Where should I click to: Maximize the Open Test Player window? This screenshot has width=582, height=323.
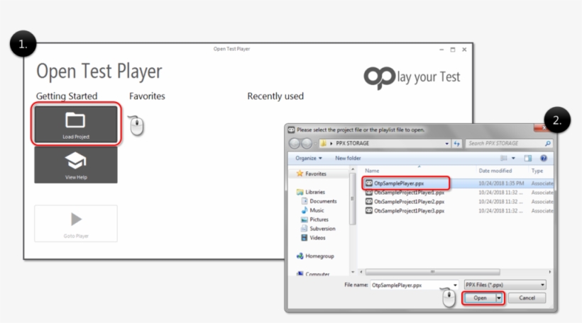(452, 50)
